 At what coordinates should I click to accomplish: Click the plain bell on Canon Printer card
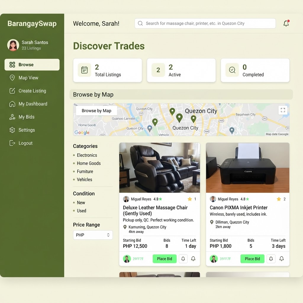click(282, 259)
